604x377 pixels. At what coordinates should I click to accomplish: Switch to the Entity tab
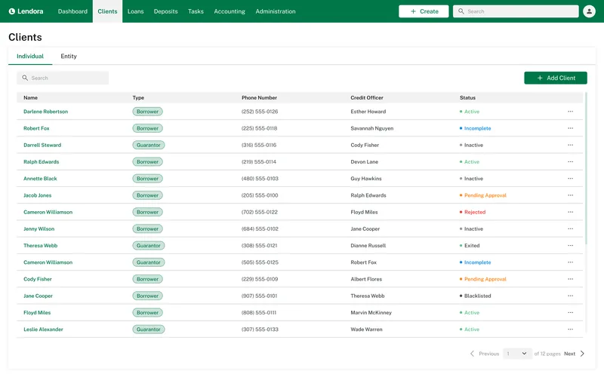click(x=69, y=56)
